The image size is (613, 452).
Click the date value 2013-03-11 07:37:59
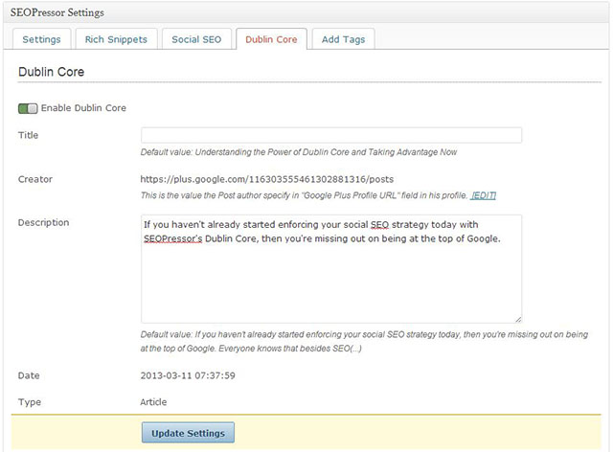point(188,375)
